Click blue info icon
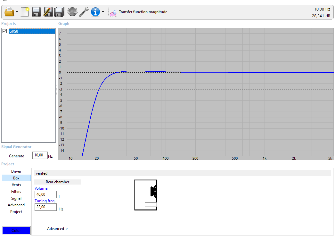Viewport: 335px width, 237px height. click(x=95, y=12)
